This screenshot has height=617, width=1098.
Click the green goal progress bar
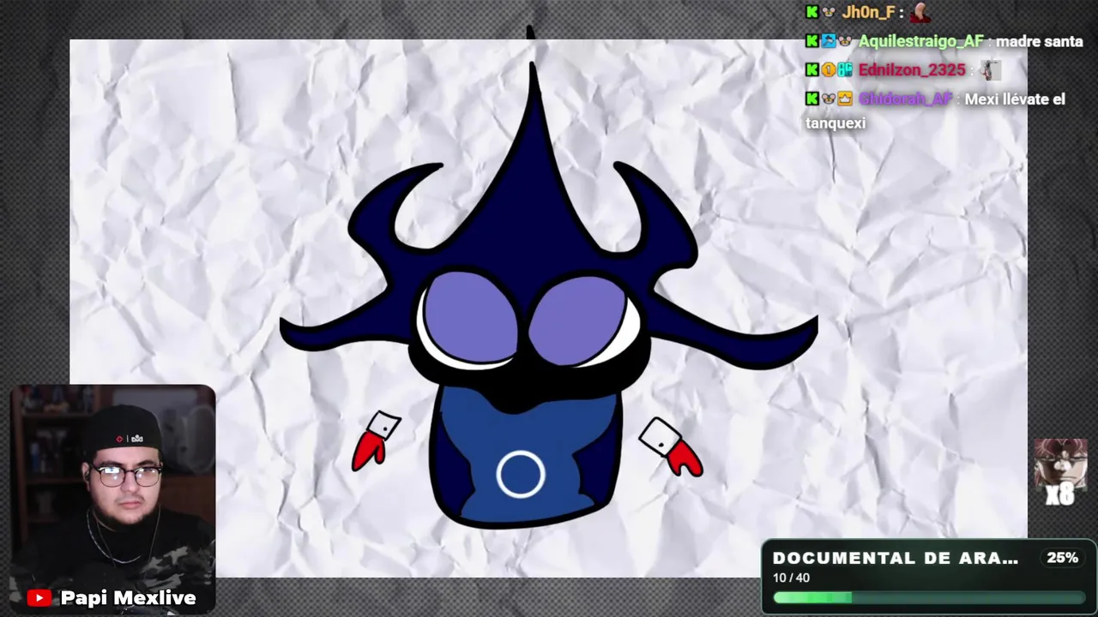point(929,597)
